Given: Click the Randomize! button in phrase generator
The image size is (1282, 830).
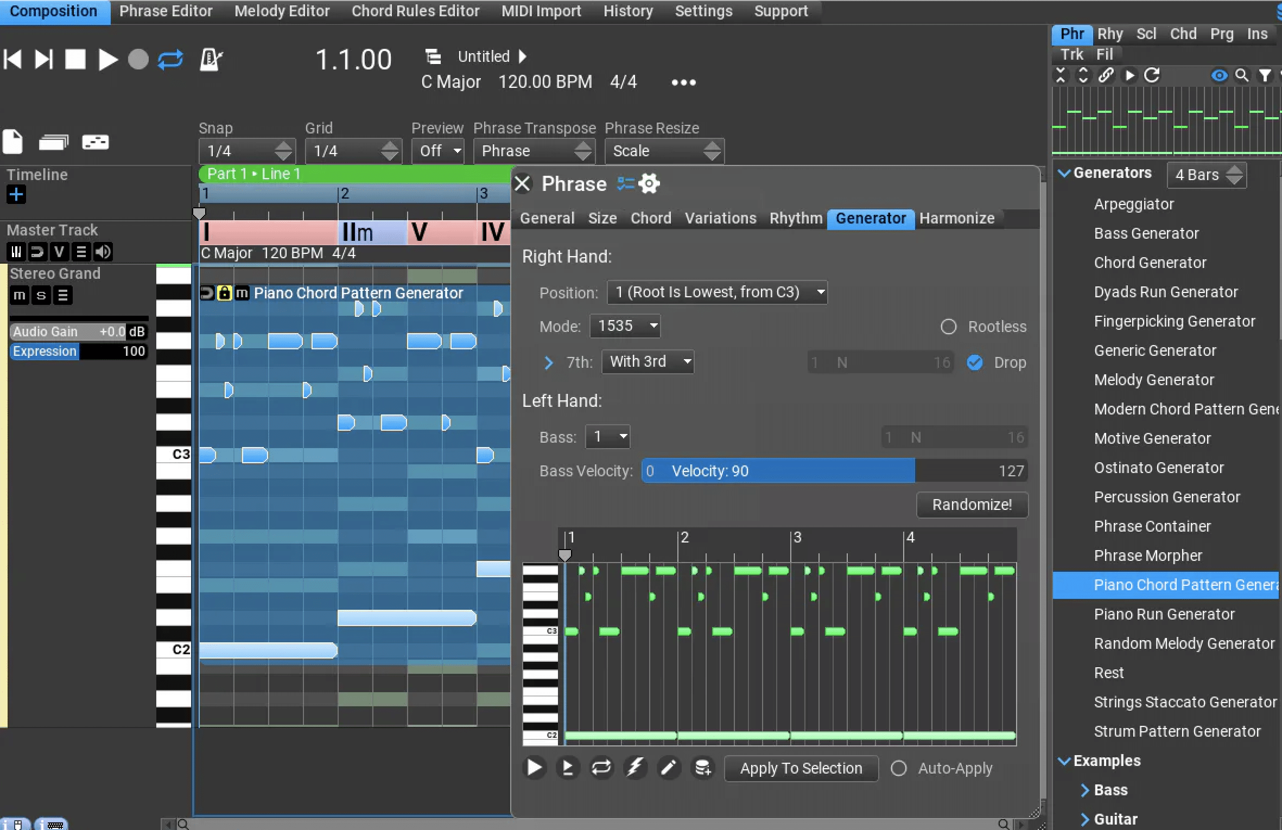Looking at the screenshot, I should tap(972, 504).
